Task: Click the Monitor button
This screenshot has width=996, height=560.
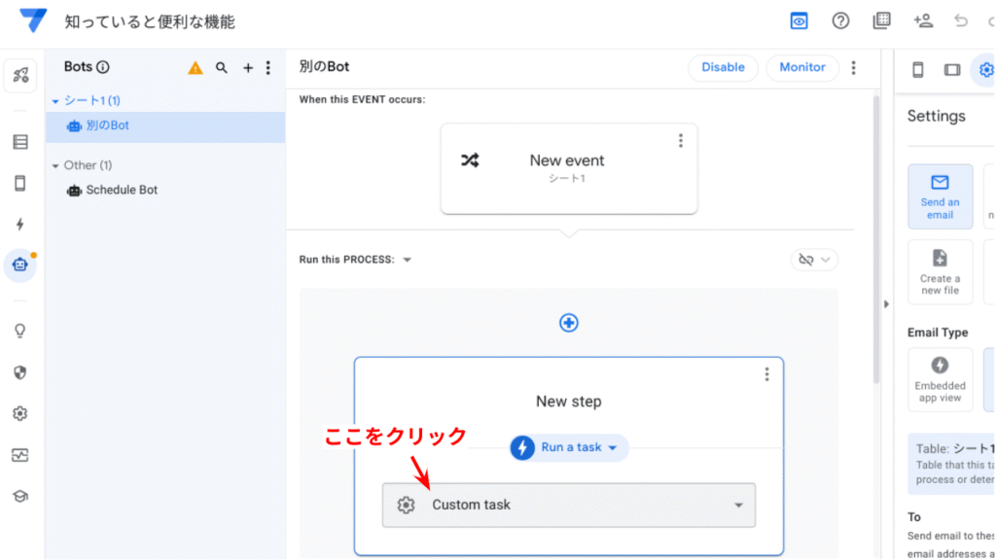Action: pyautogui.click(x=802, y=67)
